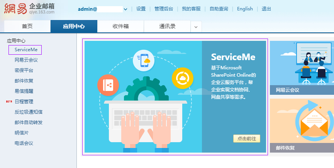Viewport: 334px width, 168px height.
Task: Click 退出 to log out
Action: pos(266,9)
